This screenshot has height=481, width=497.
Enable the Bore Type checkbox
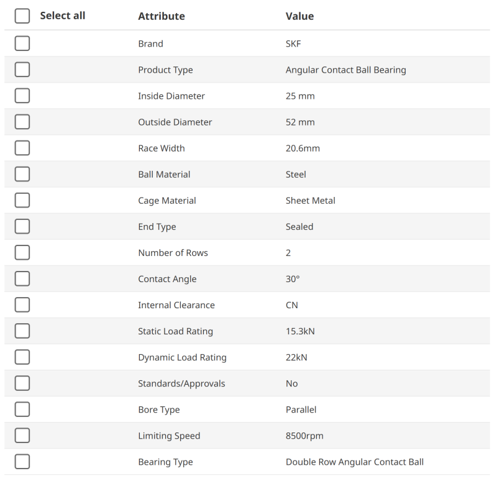[x=22, y=409]
